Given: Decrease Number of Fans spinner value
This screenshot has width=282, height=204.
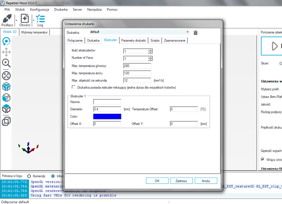Looking at the screenshot, I should (x=150, y=60).
